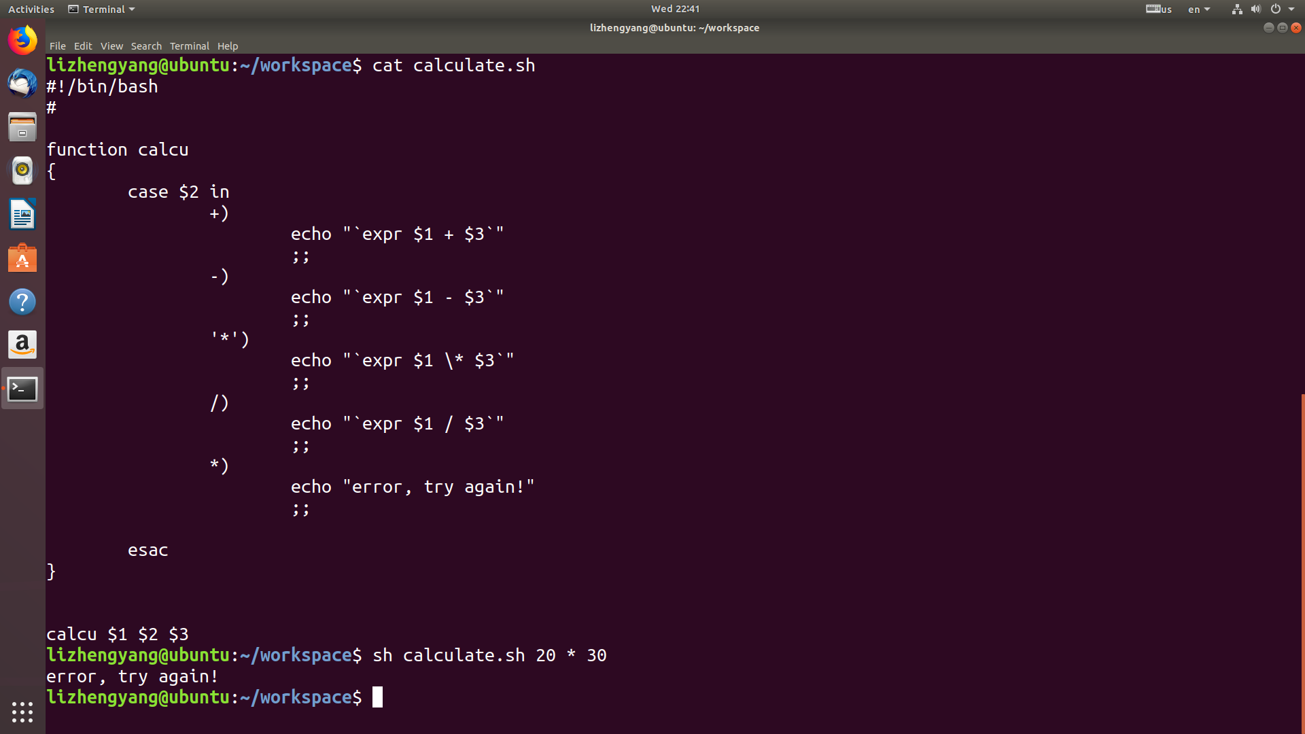The width and height of the screenshot is (1305, 734).
Task: Click the terminal cursor at the last prompt
Action: [x=377, y=697]
